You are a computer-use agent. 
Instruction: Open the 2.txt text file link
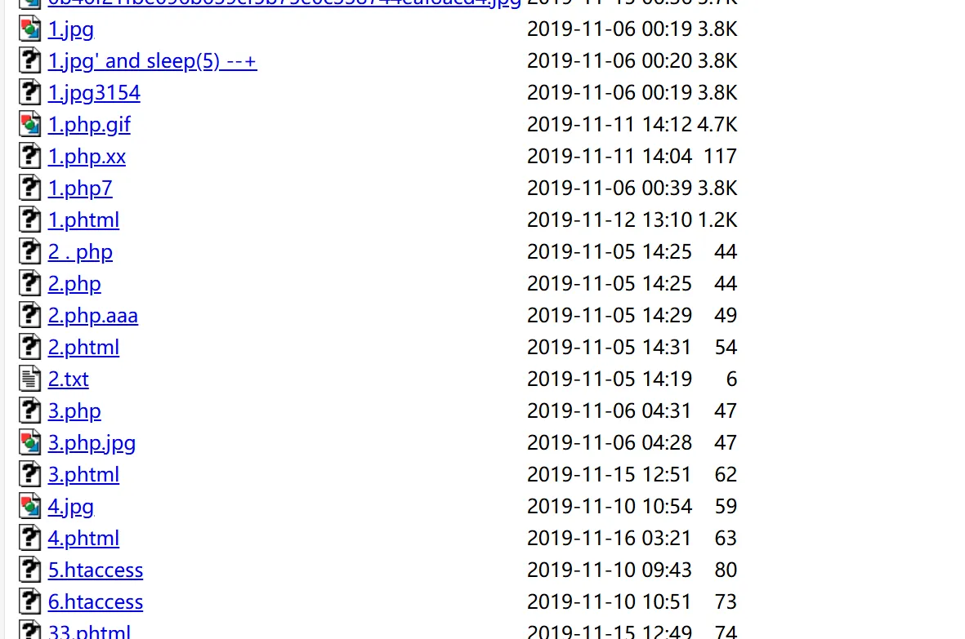click(x=69, y=379)
